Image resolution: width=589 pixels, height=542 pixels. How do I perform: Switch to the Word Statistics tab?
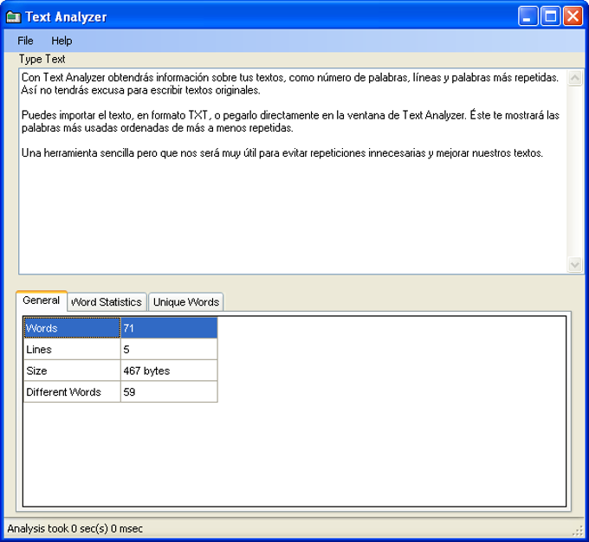pyautogui.click(x=107, y=302)
